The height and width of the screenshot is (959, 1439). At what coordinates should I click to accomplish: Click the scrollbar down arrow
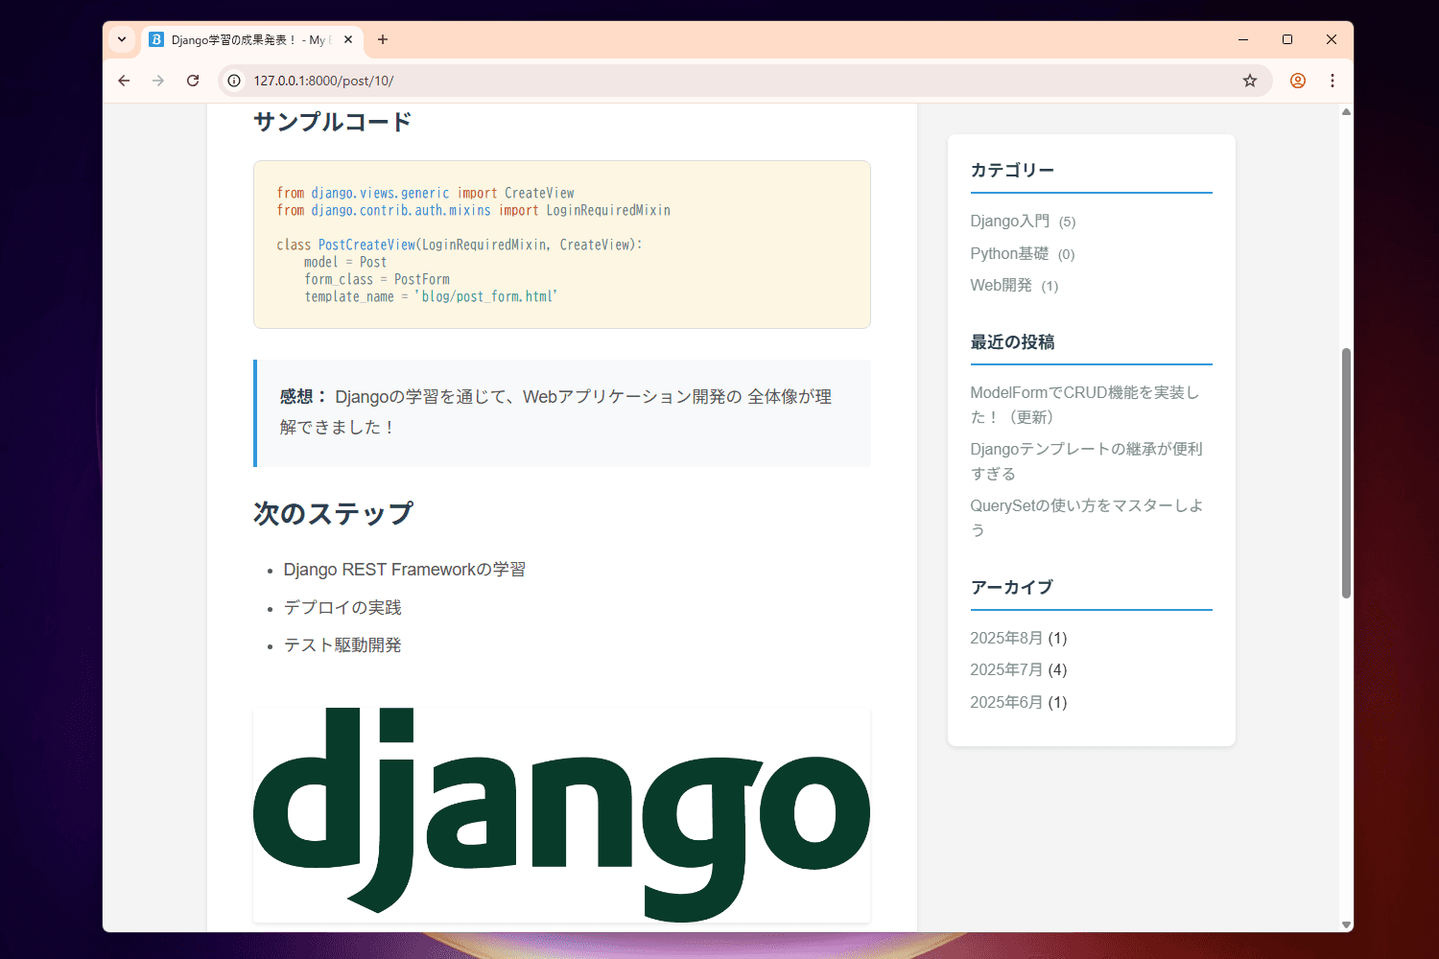click(x=1346, y=924)
